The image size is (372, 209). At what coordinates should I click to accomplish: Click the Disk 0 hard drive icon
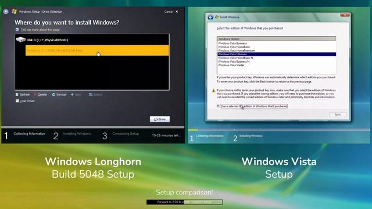coord(21,39)
